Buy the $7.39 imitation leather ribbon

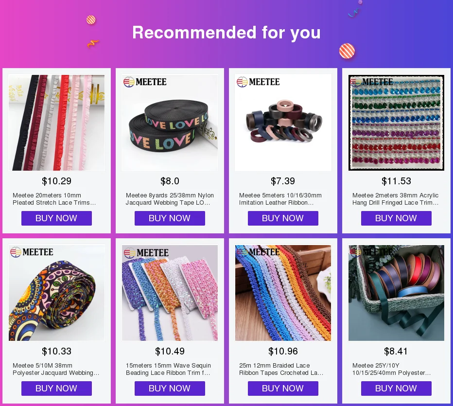pos(283,218)
